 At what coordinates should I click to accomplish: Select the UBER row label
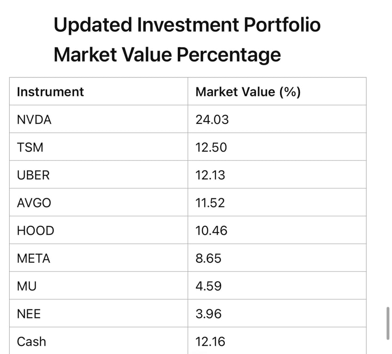point(33,175)
